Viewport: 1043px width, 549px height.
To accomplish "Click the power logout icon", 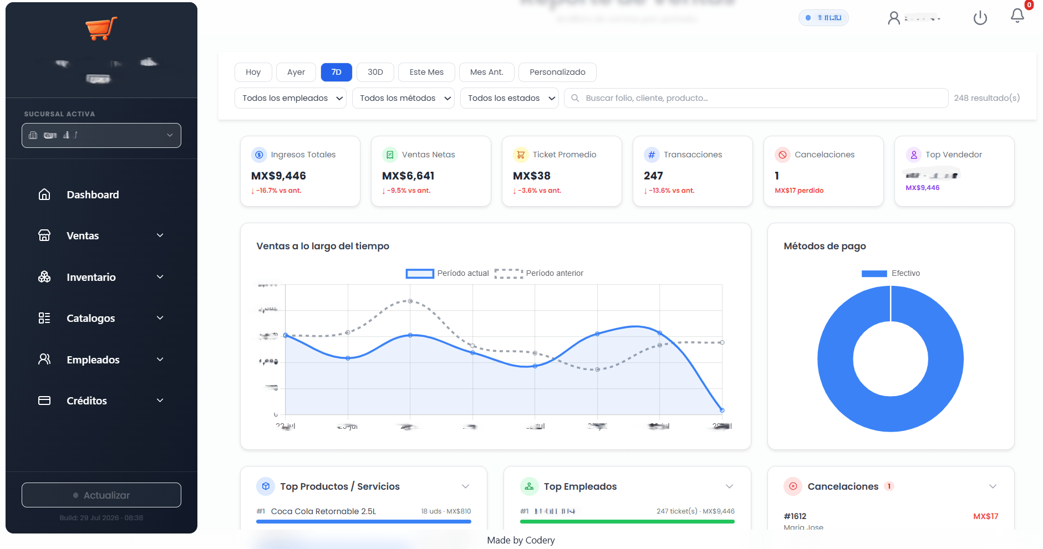I will pos(980,18).
